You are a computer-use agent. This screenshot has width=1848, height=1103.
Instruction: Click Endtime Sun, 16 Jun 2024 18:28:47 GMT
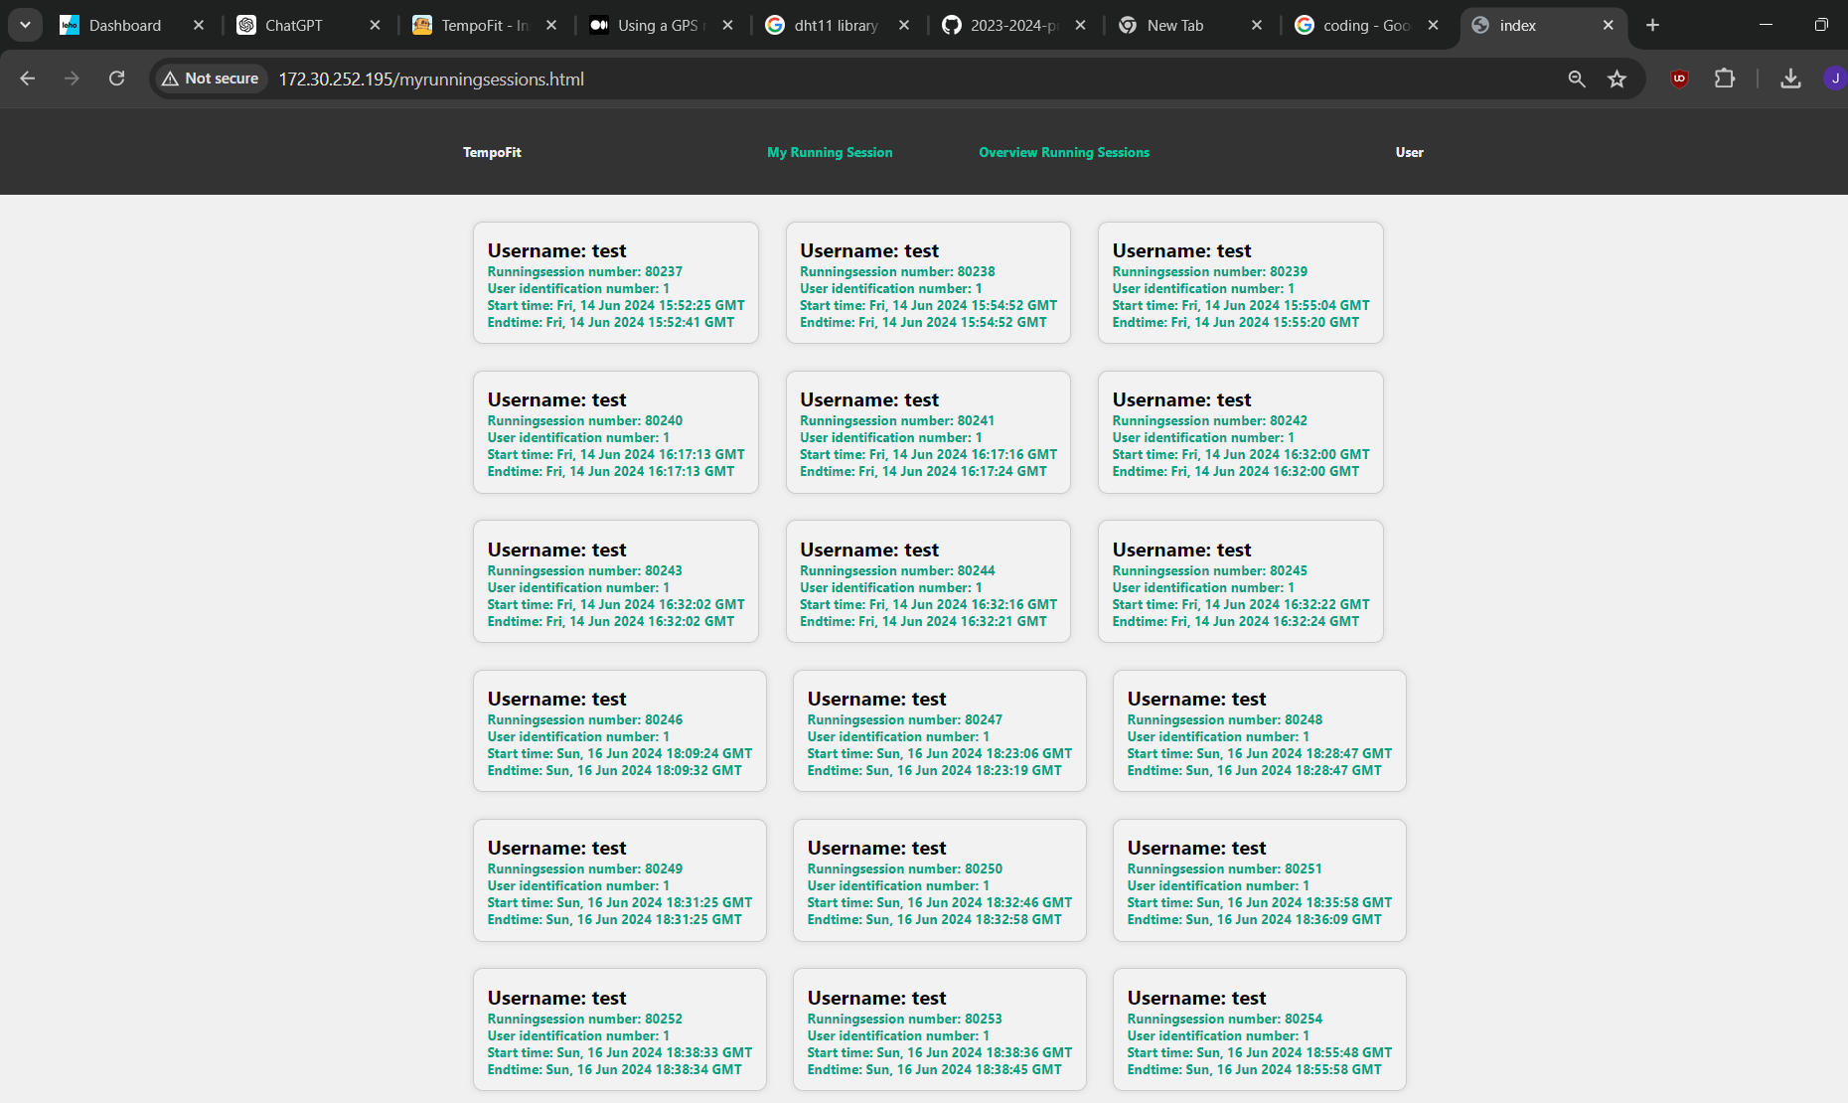coord(1254,770)
